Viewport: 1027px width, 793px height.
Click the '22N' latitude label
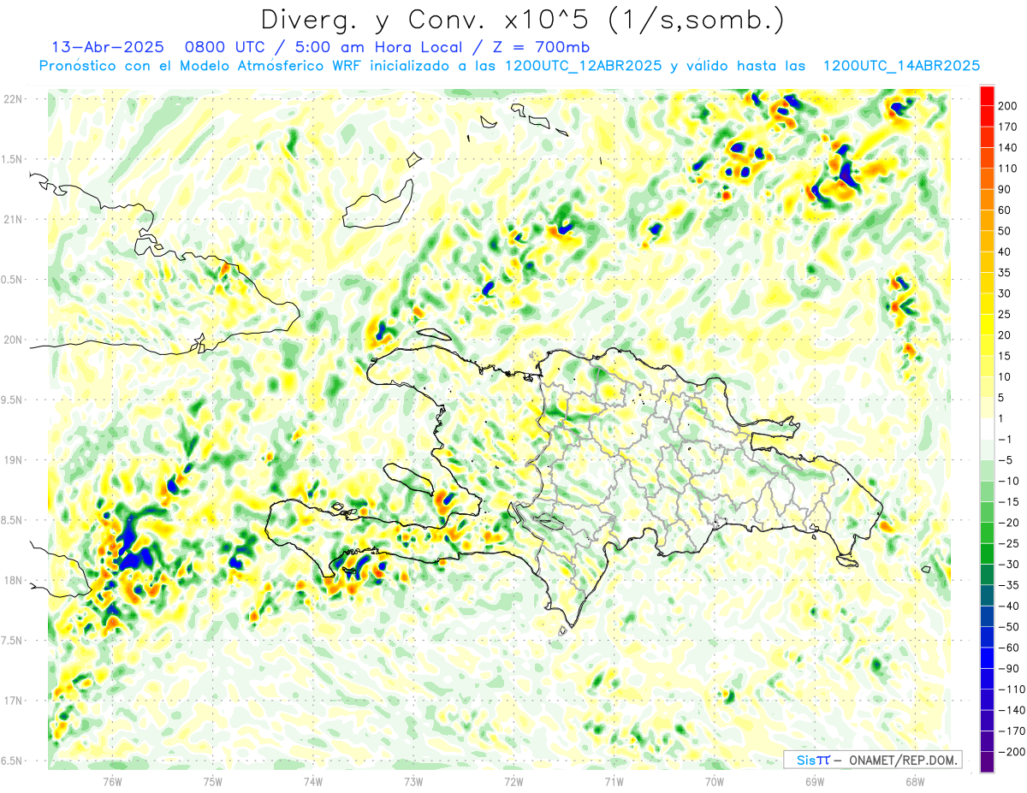13,99
